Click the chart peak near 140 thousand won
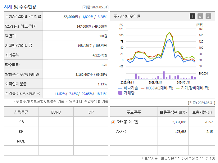Screen dimensions: 218x163 tap(169, 32)
